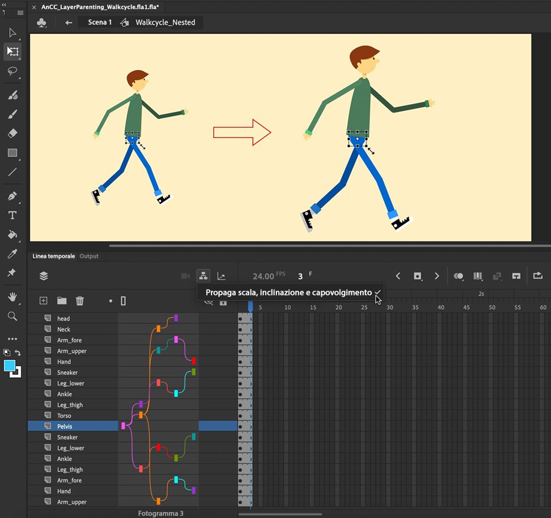Go back to Scena 1 breadcrumb
Image resolution: width=551 pixels, height=518 pixels.
click(100, 22)
